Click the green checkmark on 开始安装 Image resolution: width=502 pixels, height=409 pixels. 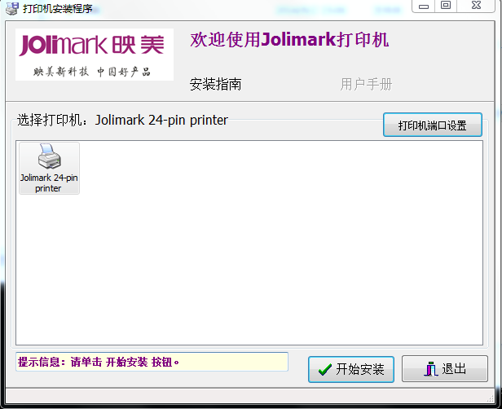point(324,369)
